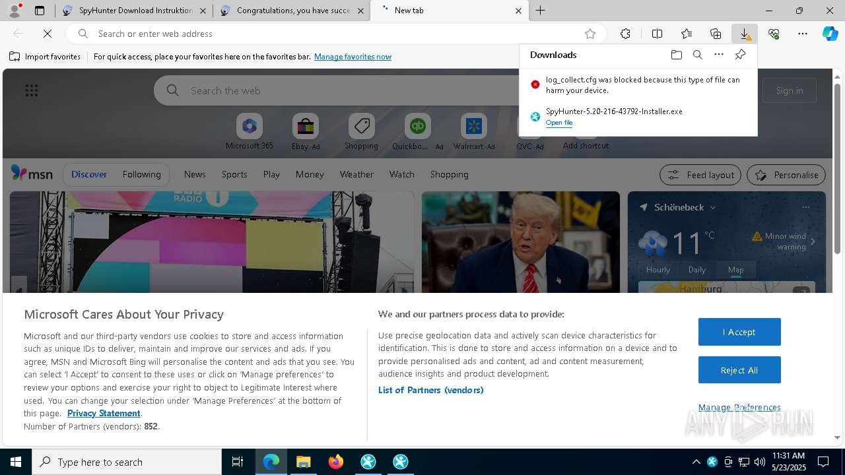Accept cookies with I Accept
Image resolution: width=845 pixels, height=475 pixels.
point(739,332)
